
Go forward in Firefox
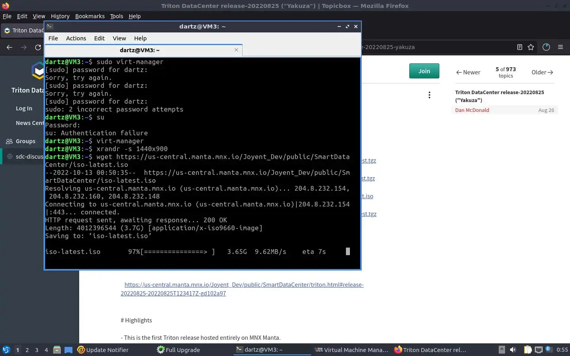point(24,47)
